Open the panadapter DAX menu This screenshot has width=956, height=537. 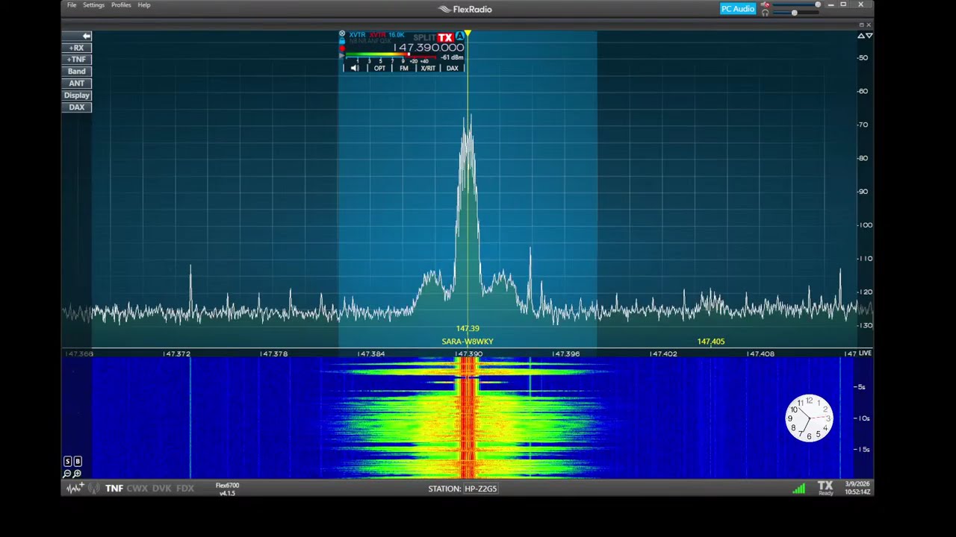pyautogui.click(x=76, y=107)
